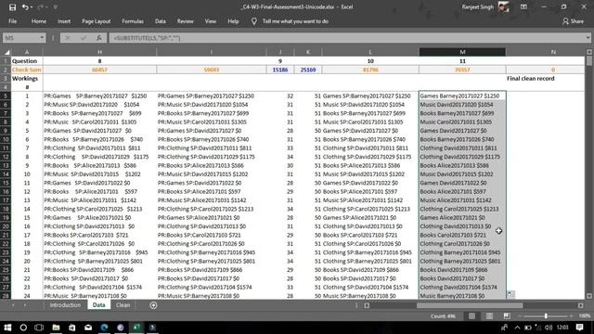The height and width of the screenshot is (334, 594).
Task: Click the Ranjeet Singh account name
Action: (x=477, y=6)
